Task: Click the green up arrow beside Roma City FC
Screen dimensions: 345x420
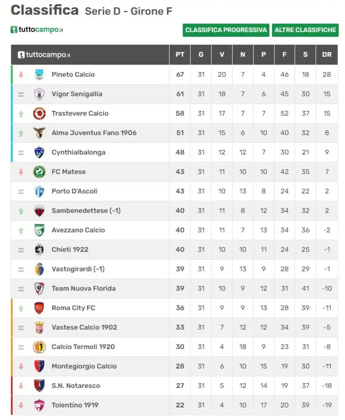Action: click(21, 308)
